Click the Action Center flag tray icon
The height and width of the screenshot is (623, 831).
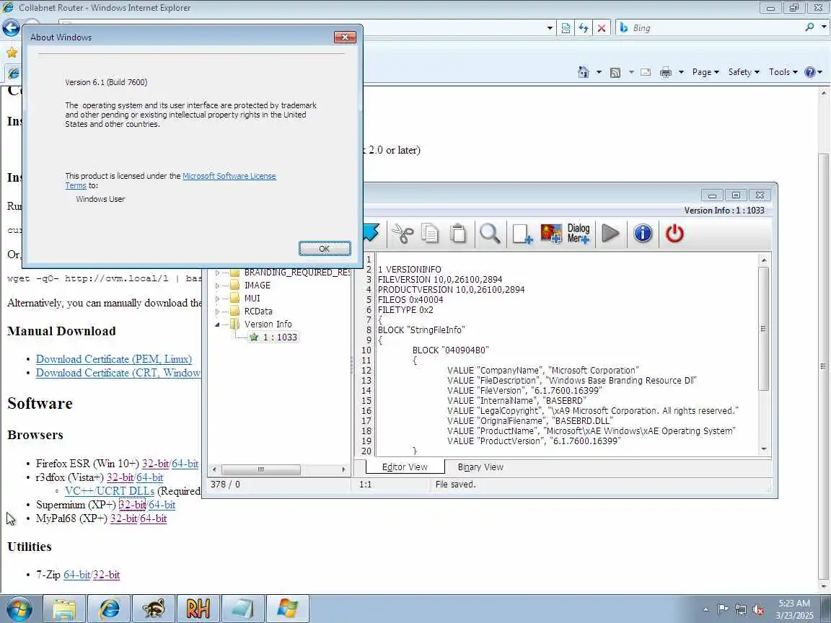point(722,610)
